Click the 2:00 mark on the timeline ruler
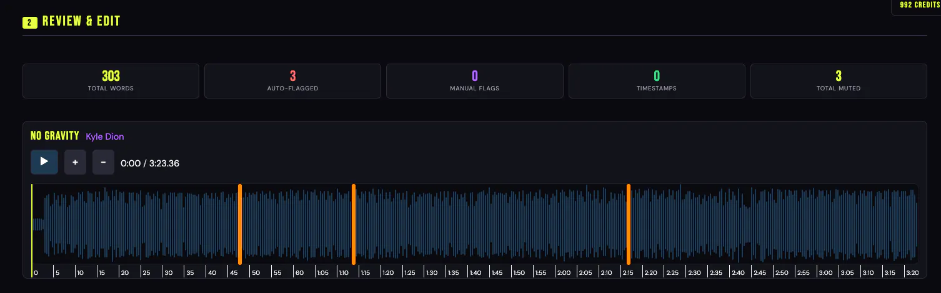 [x=564, y=272]
